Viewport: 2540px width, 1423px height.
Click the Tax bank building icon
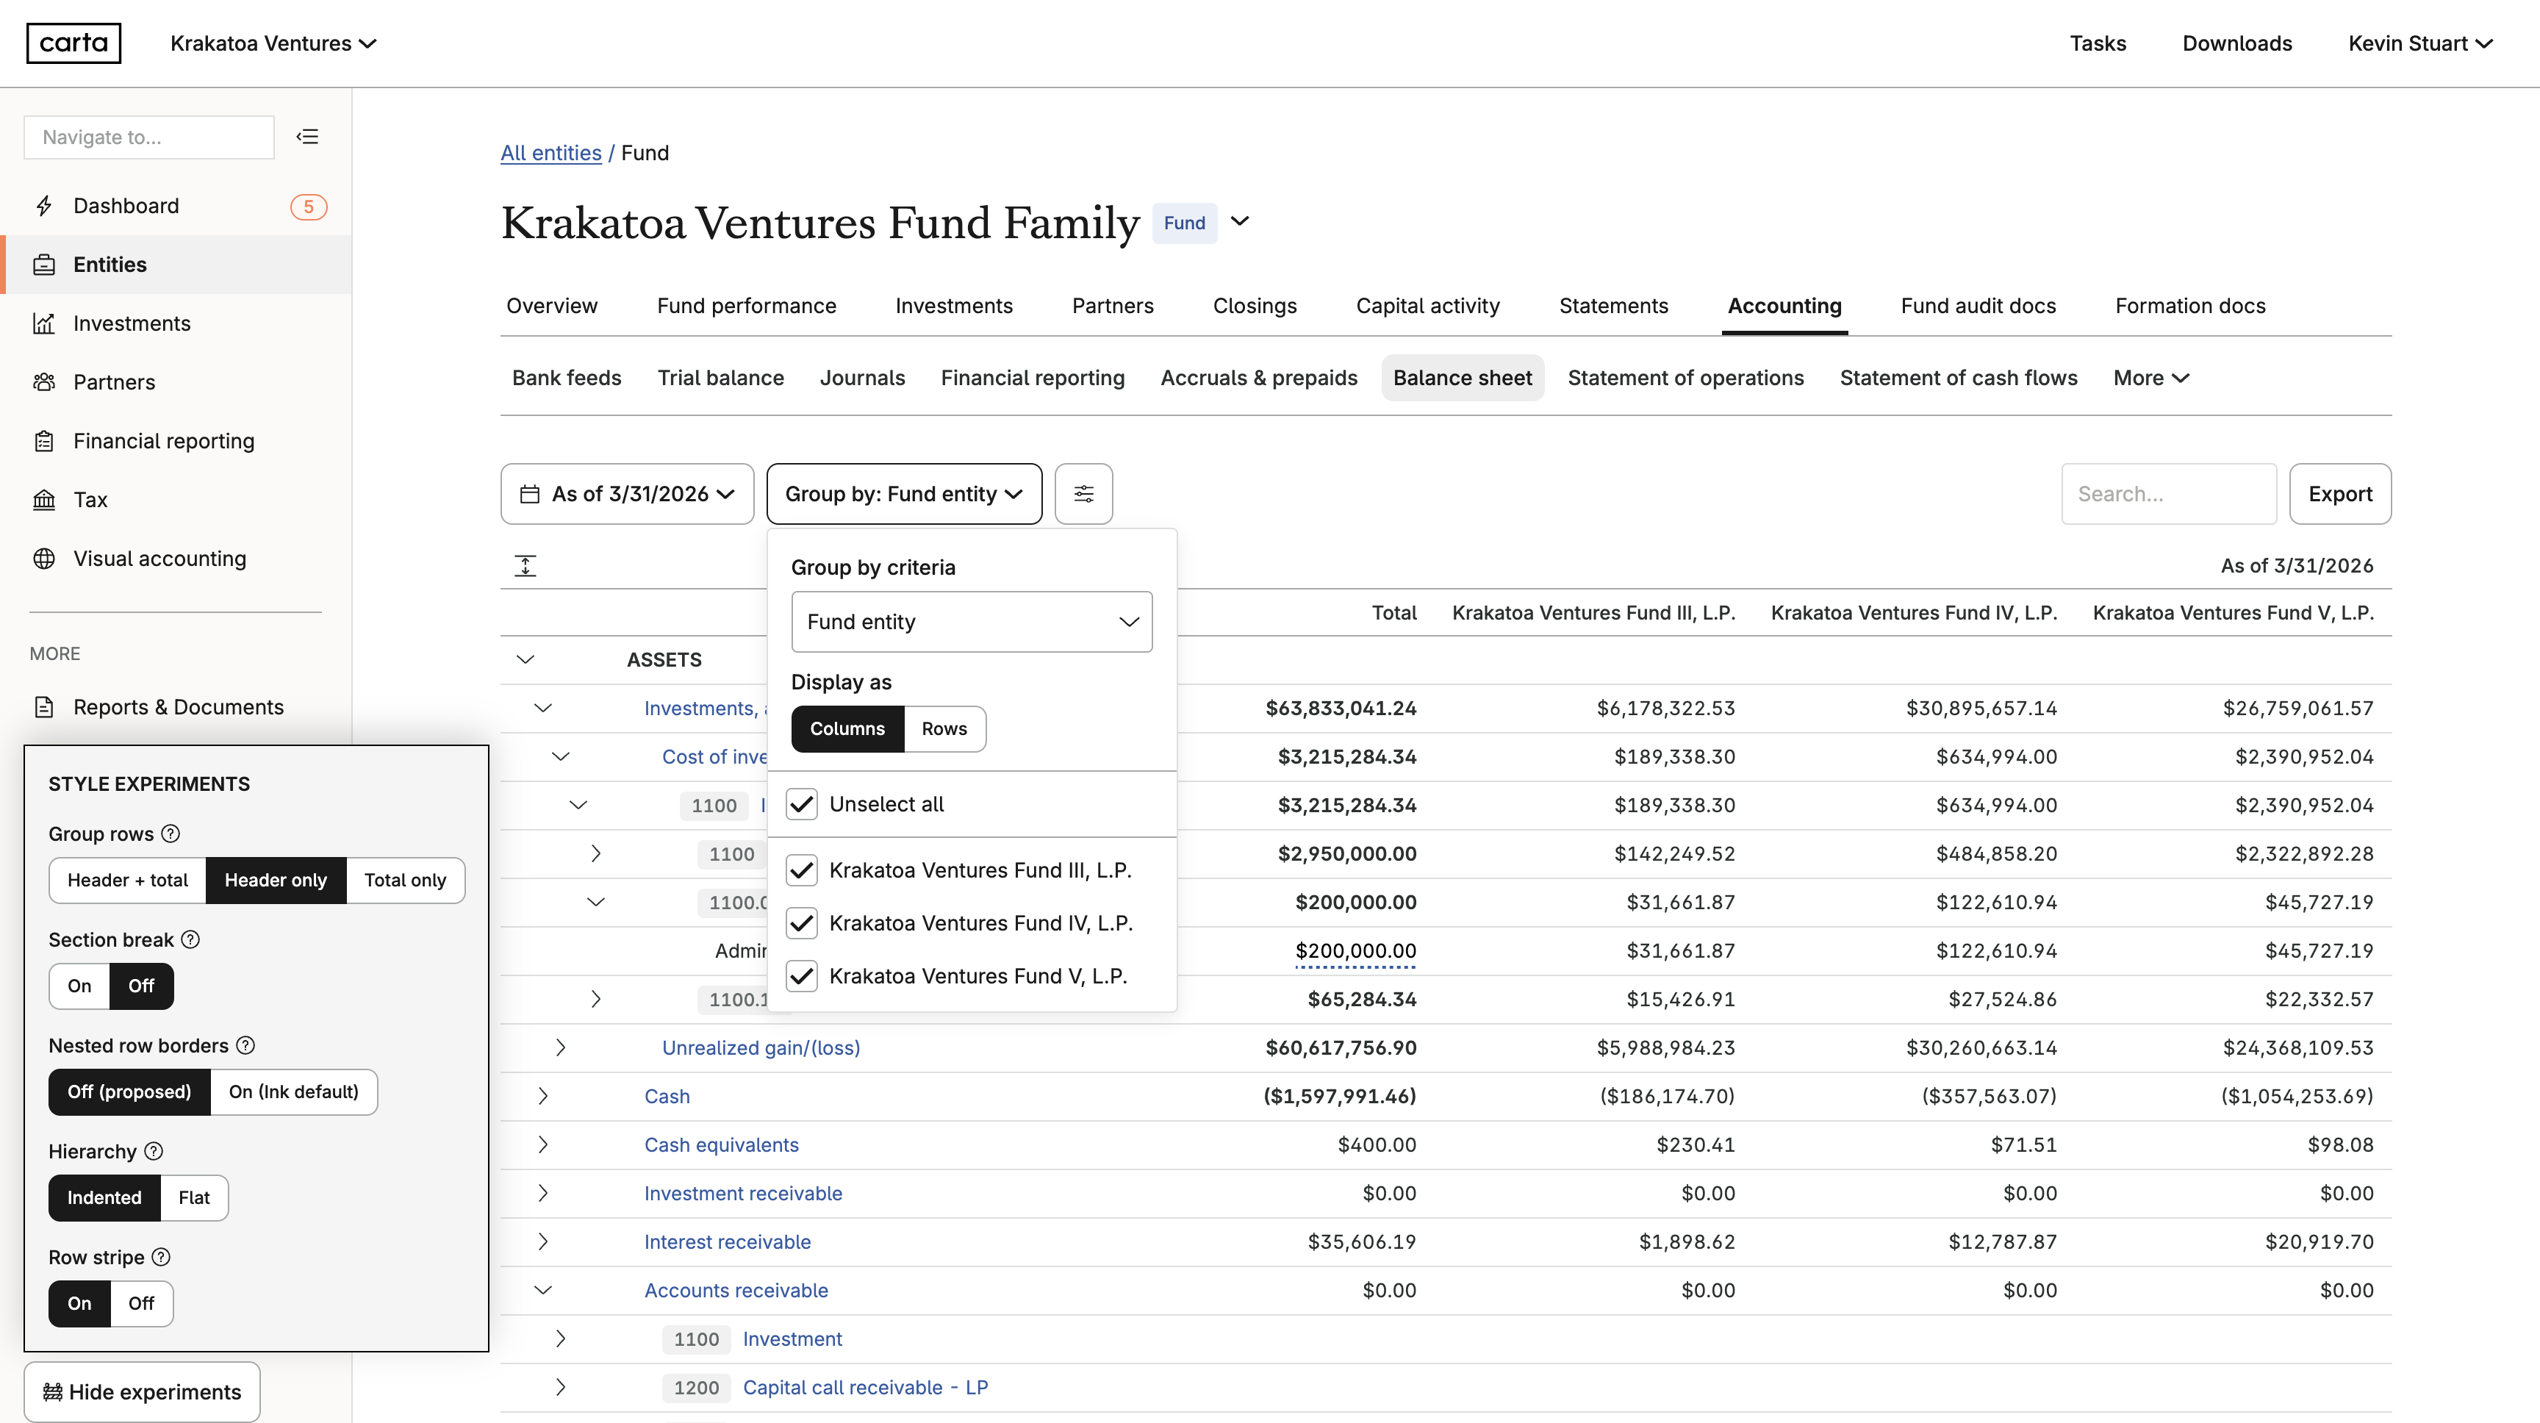(x=44, y=500)
